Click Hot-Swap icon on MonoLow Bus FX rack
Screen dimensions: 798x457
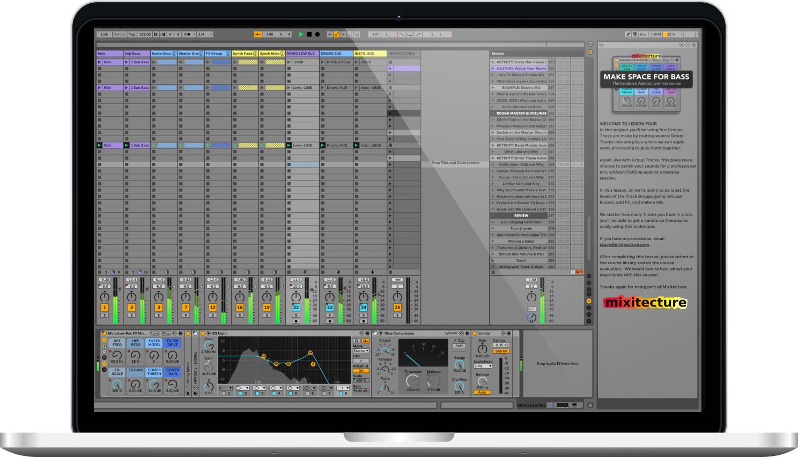click(174, 333)
